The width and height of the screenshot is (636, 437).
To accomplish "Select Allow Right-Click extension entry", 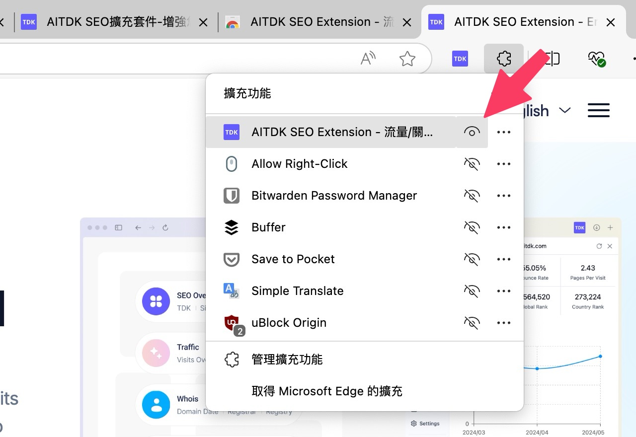I will (x=331, y=164).
